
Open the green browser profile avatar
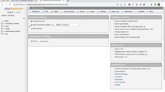(x=159, y=5)
